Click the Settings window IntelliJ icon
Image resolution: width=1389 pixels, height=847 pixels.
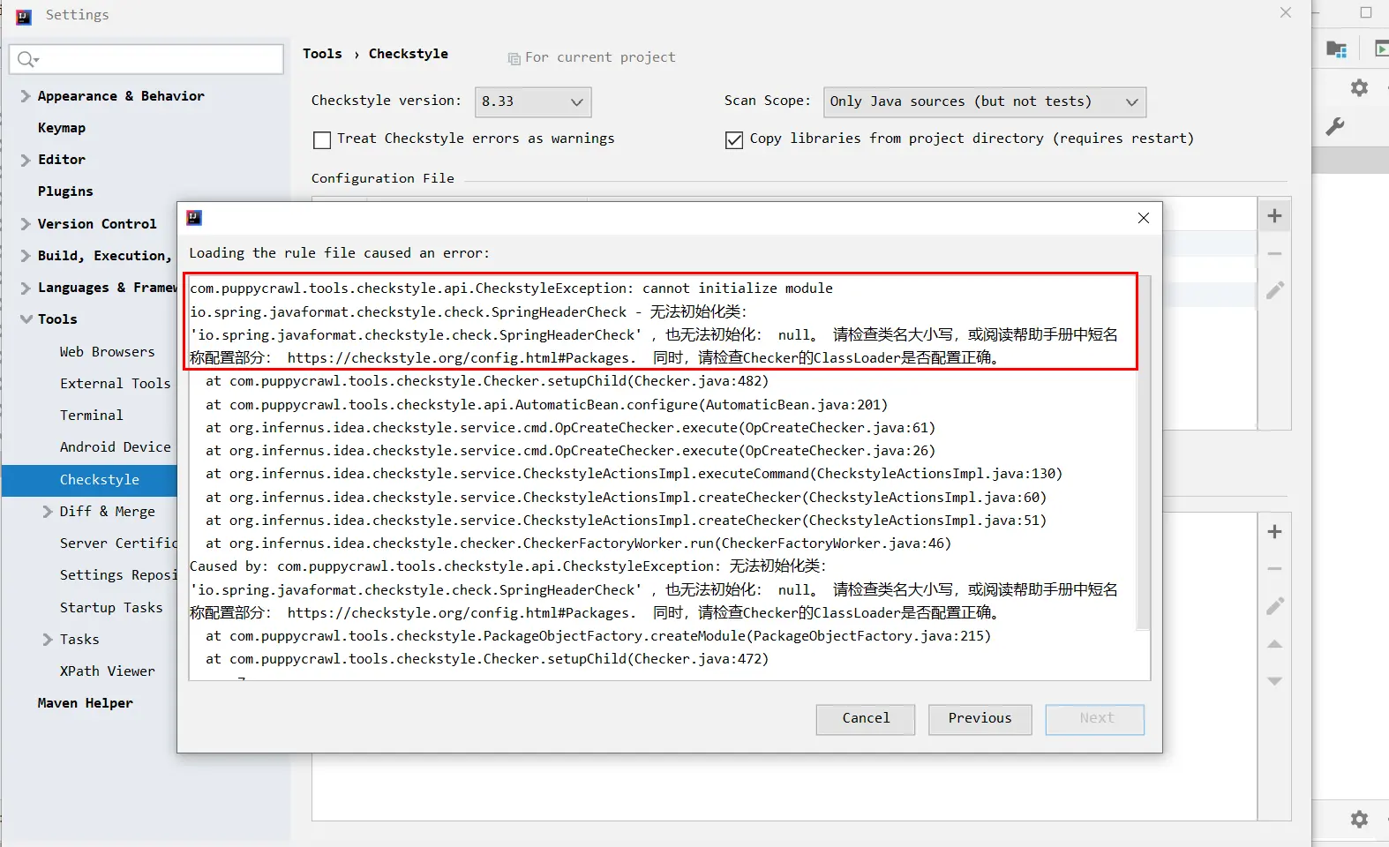click(24, 16)
